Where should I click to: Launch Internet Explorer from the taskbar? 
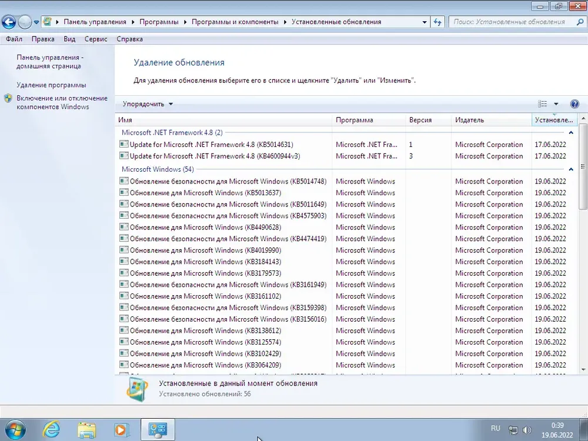(x=51, y=430)
